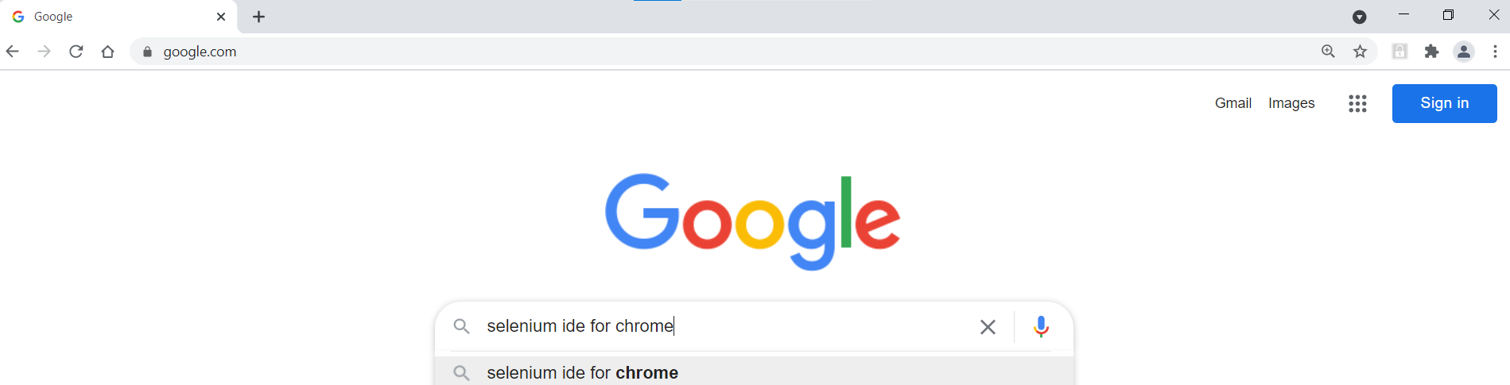Reload the current page
Viewport: 1510px width, 385px height.
point(76,52)
